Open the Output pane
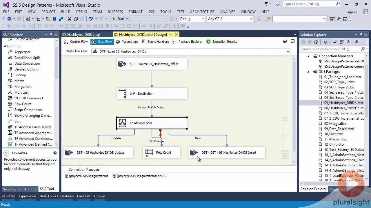371x208 pixels. point(99,196)
